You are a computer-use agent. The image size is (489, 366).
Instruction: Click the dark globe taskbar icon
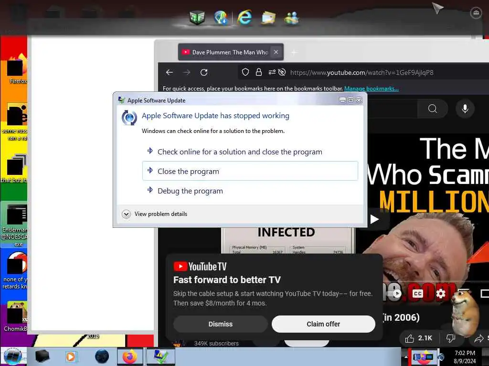[102, 356]
